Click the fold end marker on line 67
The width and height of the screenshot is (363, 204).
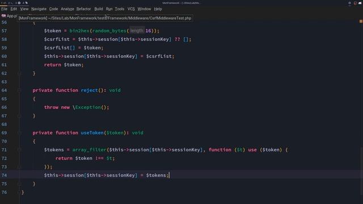(x=19, y=116)
